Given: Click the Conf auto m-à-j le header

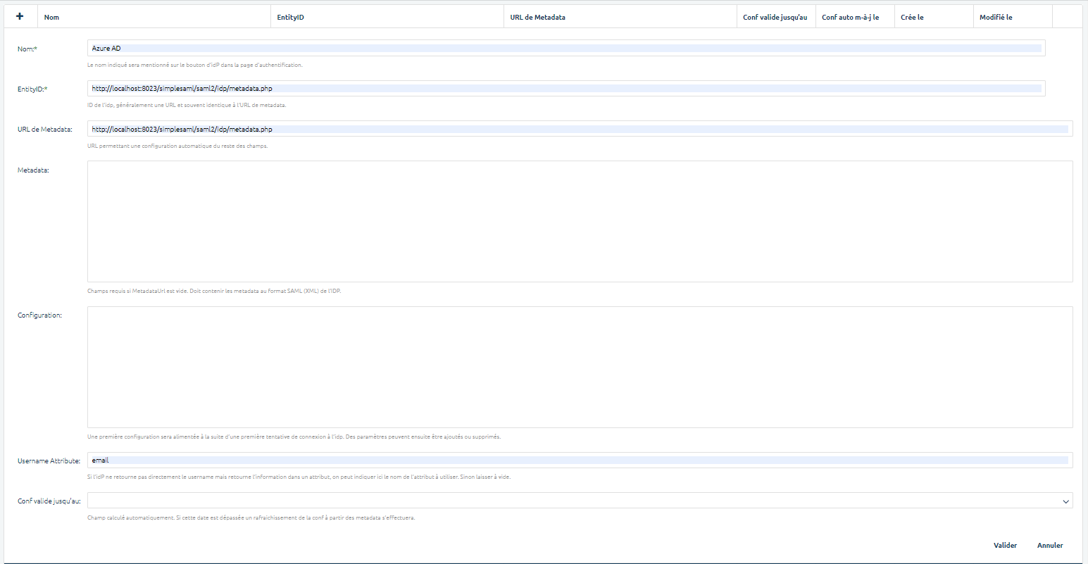Looking at the screenshot, I should (x=850, y=17).
